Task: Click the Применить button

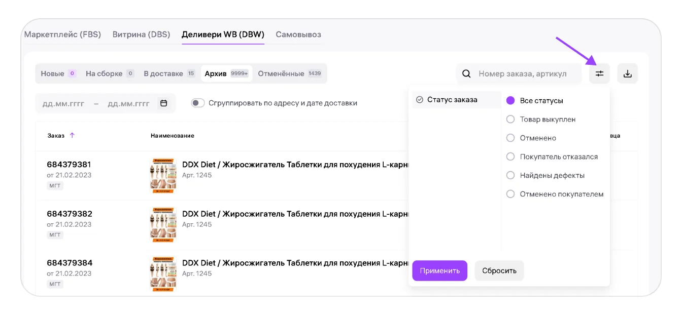Action: 439,270
